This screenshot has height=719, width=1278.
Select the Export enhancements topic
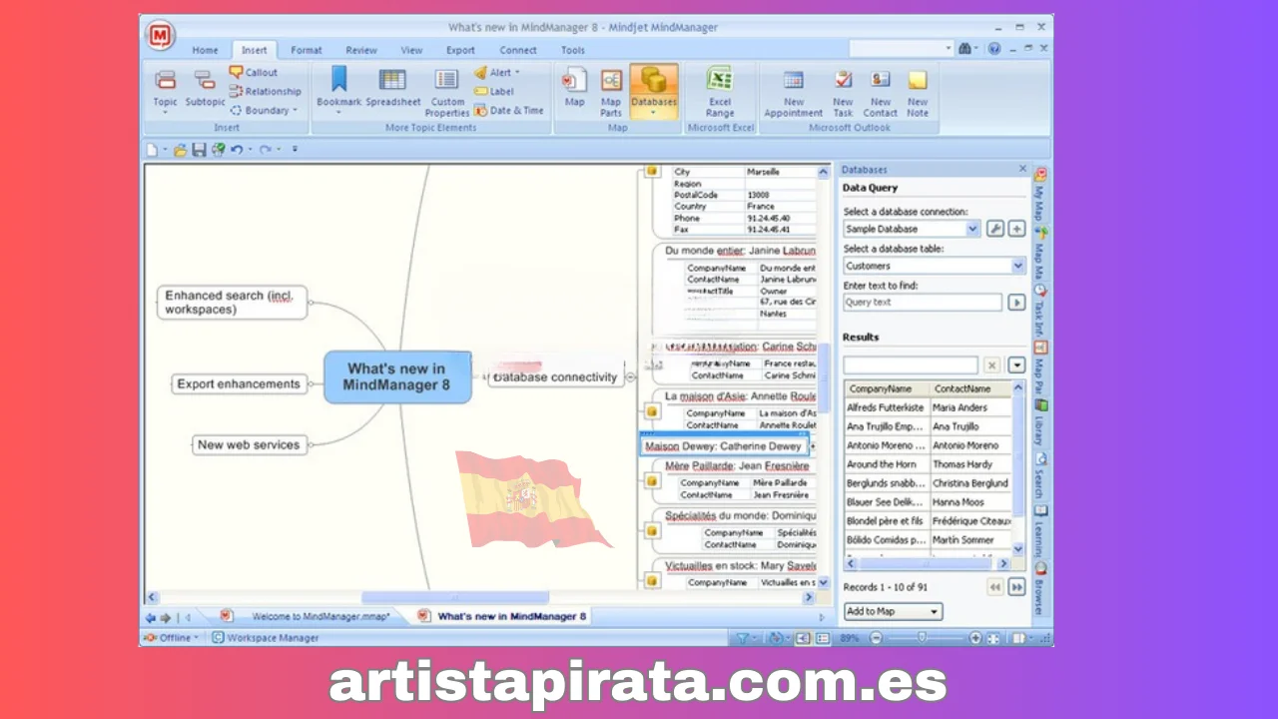[239, 383]
